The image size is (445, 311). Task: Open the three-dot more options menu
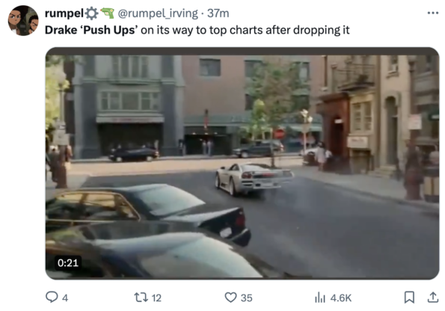click(x=433, y=13)
